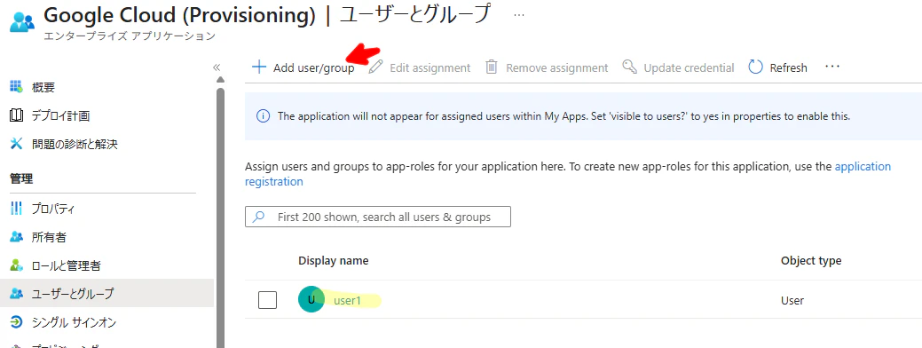922x348 pixels.
Task: Open the toolbar more options ellipsis
Action: click(x=832, y=67)
